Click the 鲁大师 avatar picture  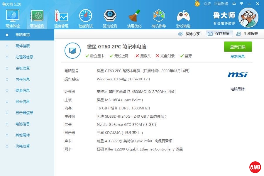pos(248,18)
